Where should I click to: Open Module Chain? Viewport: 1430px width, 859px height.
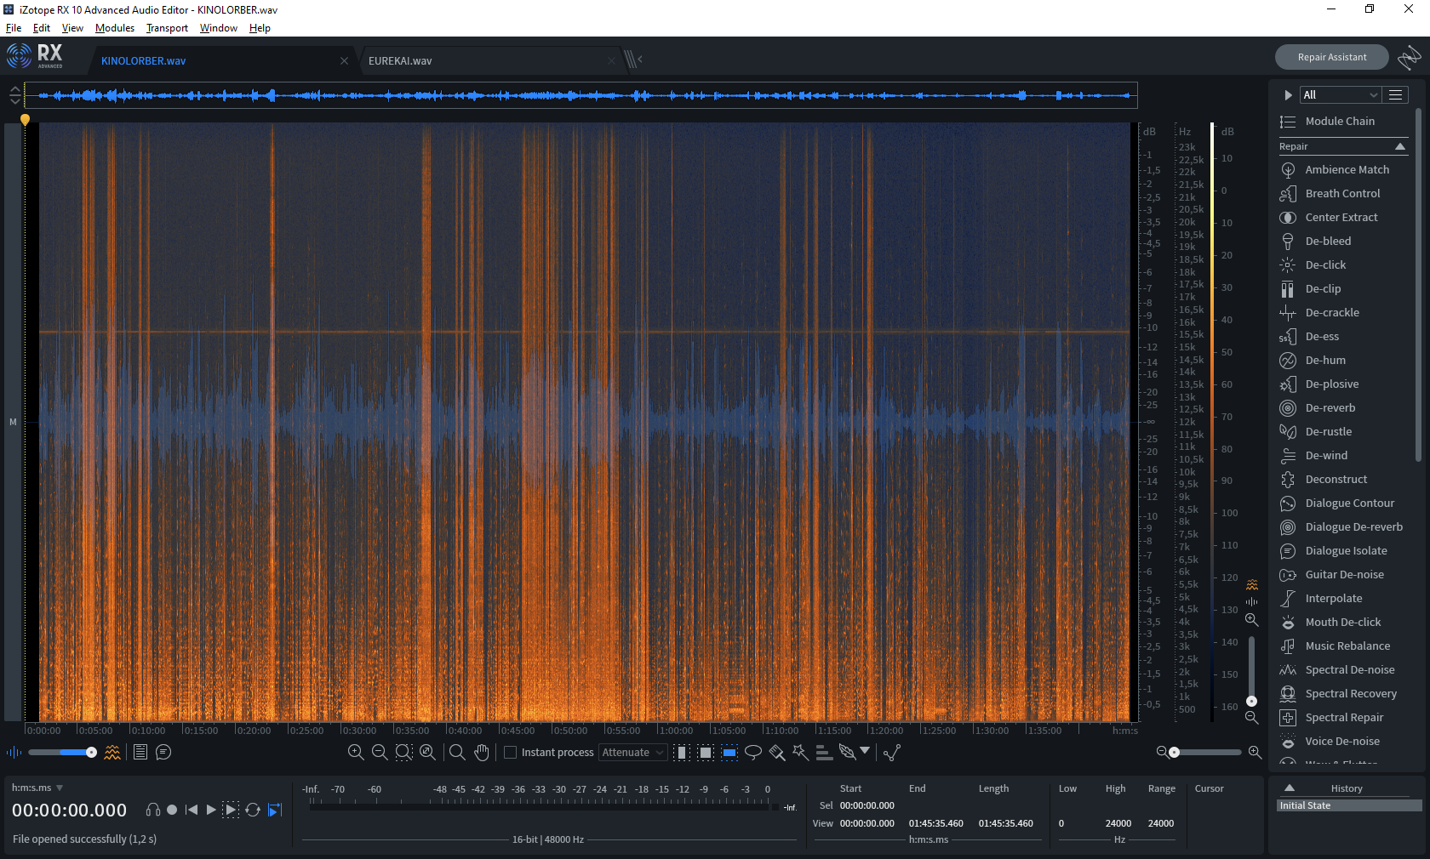click(1339, 122)
